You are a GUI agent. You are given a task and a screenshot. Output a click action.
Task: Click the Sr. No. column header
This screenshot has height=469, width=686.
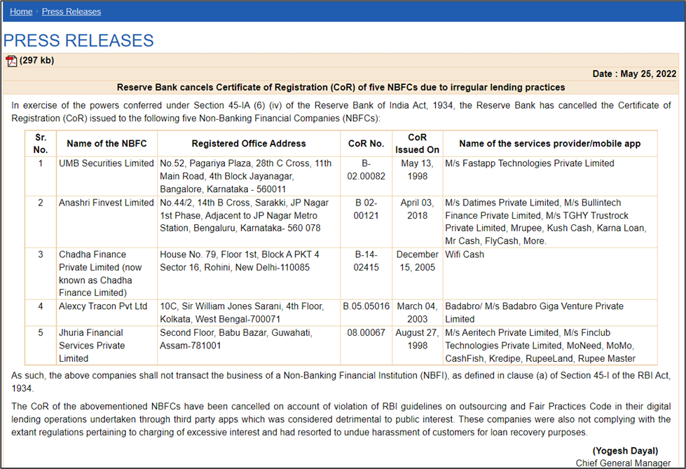click(x=41, y=144)
